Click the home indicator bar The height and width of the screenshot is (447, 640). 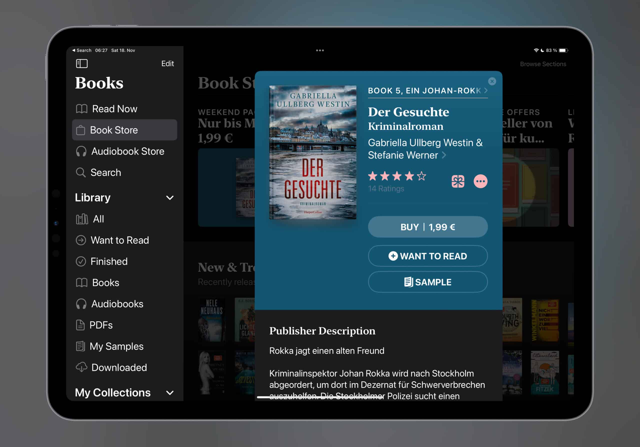(320, 397)
